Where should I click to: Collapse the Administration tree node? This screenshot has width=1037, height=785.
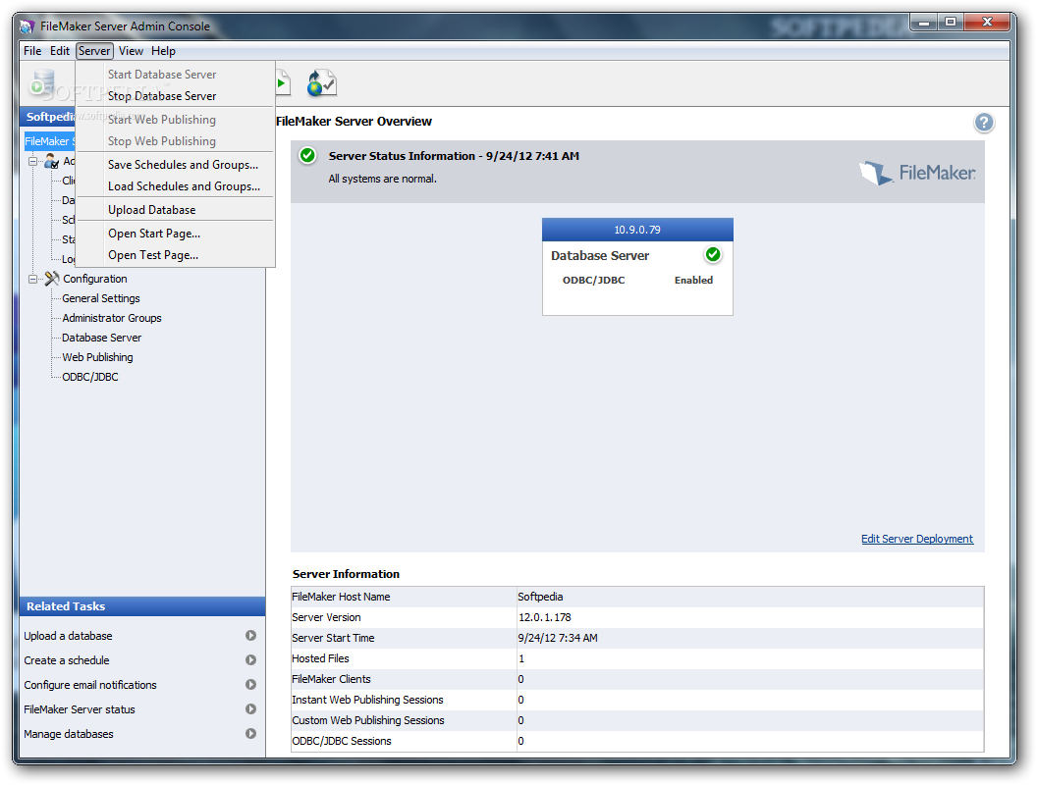click(32, 161)
